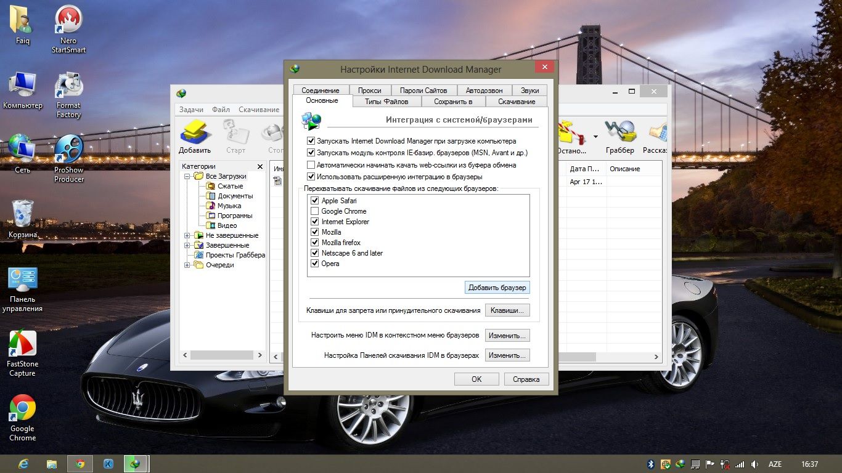Open dropdown arrow next to Остано... icon
Image resolution: width=842 pixels, height=473 pixels.
[x=595, y=136]
